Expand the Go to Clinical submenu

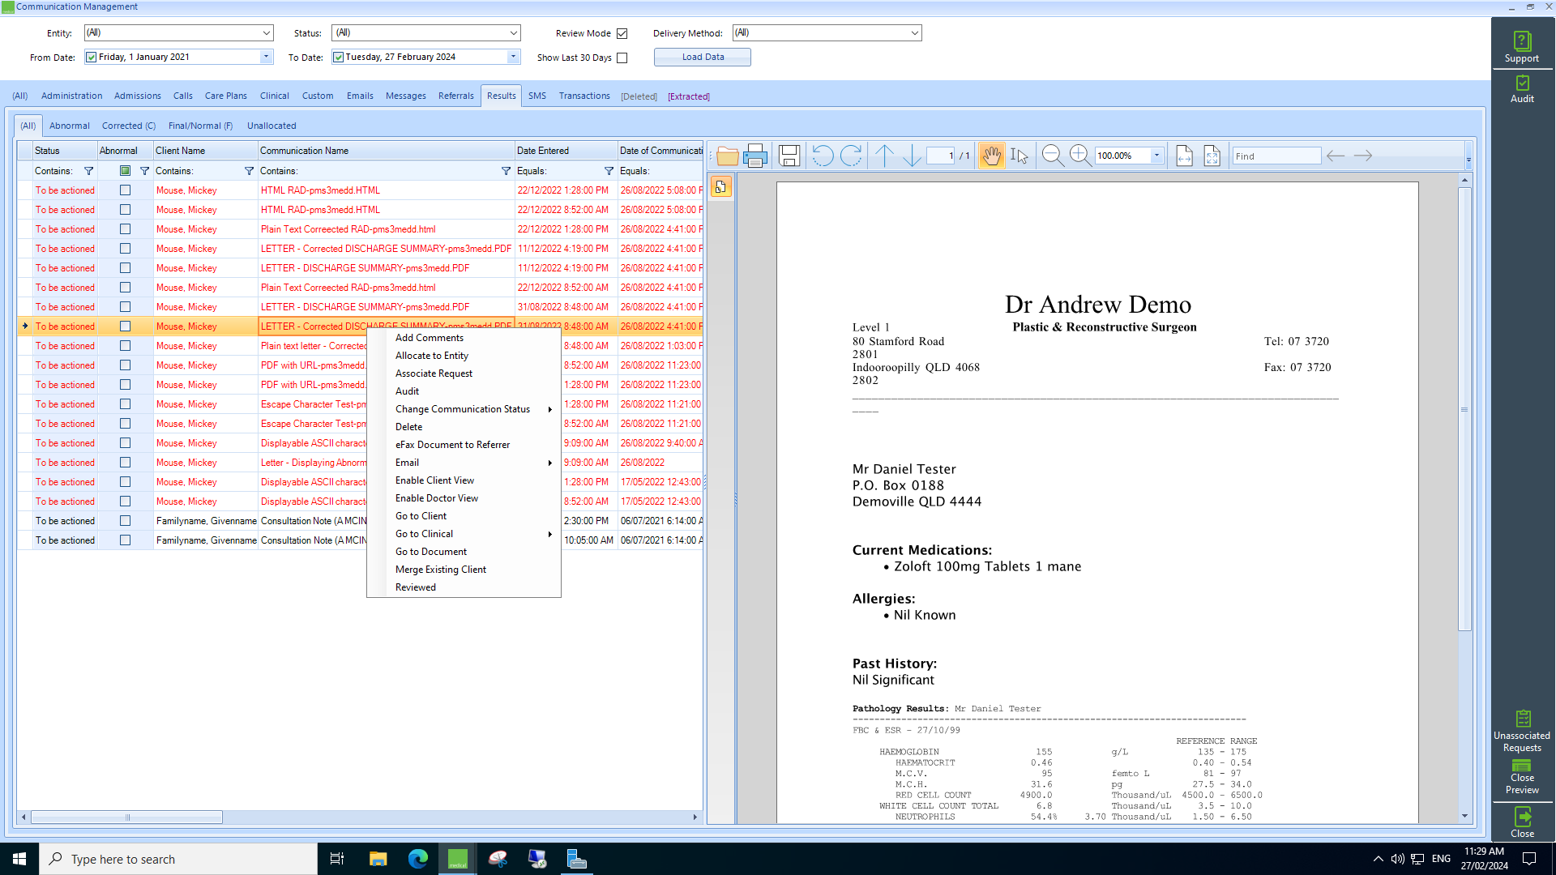pos(464,534)
